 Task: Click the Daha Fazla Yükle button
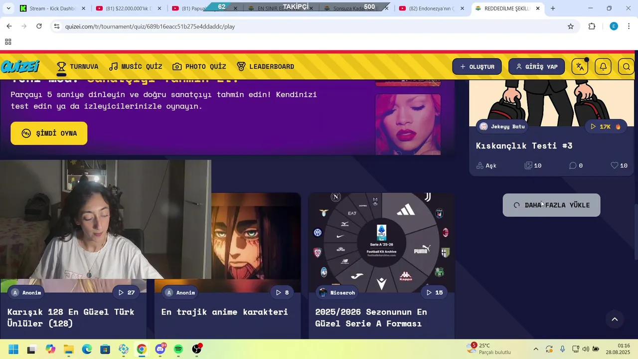click(551, 205)
